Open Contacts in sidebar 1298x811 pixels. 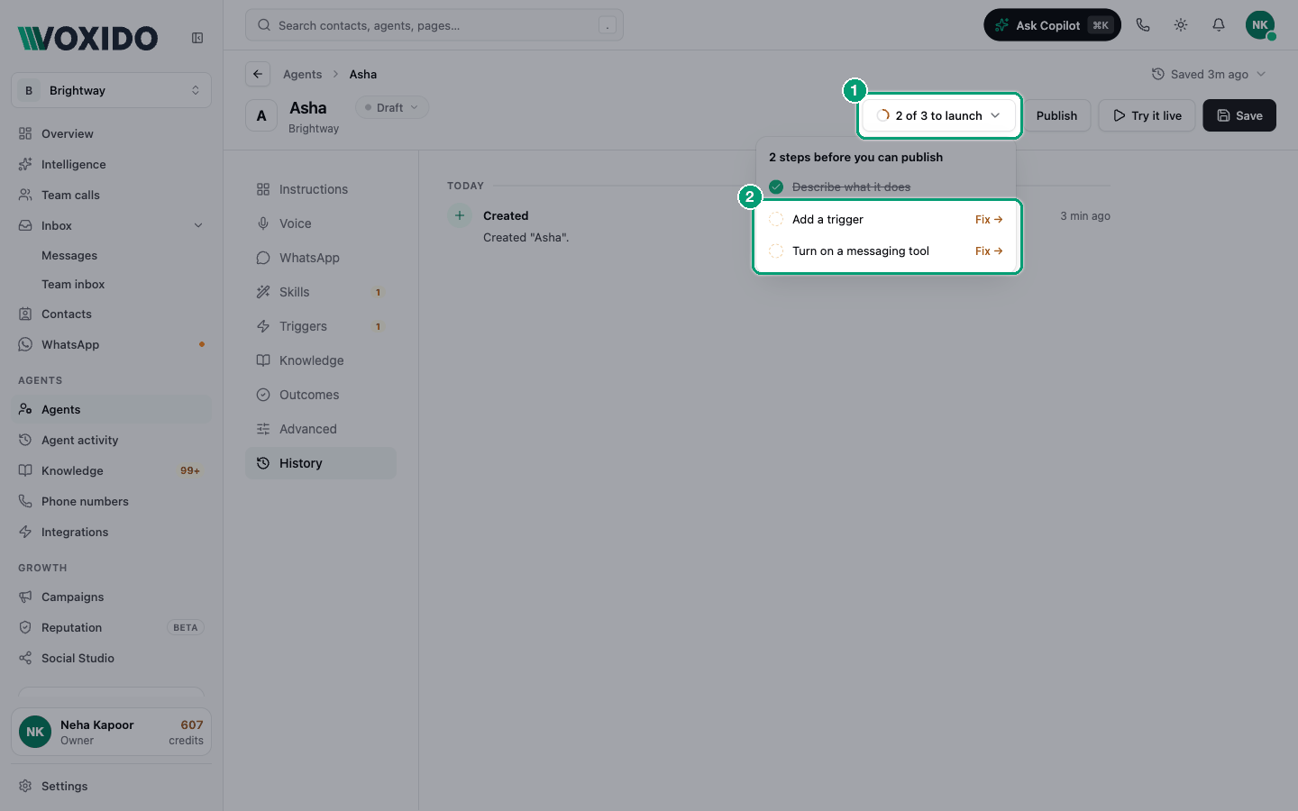(111, 314)
